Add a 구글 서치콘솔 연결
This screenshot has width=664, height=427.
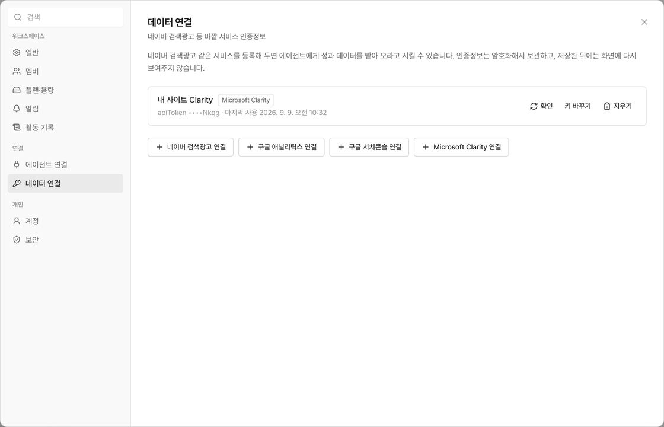369,147
